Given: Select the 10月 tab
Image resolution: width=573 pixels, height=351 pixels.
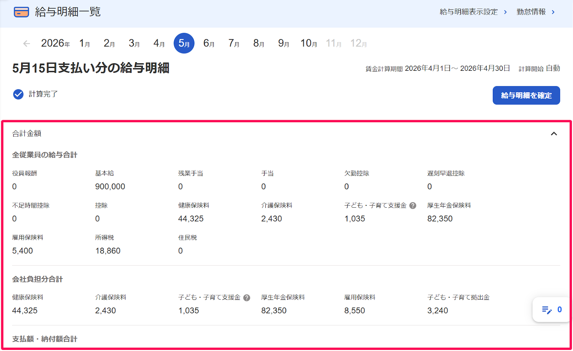Looking at the screenshot, I should [309, 44].
